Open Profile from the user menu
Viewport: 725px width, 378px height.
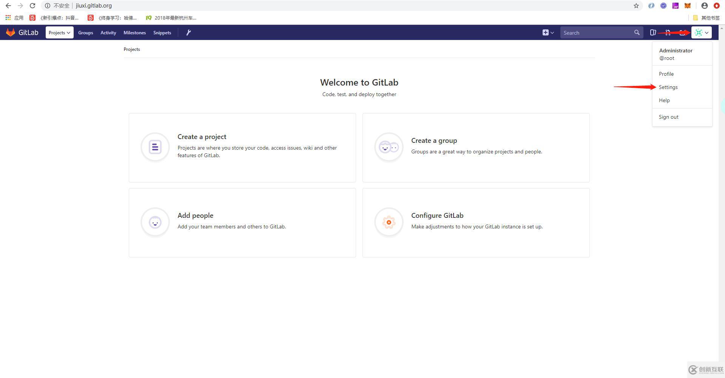[666, 74]
